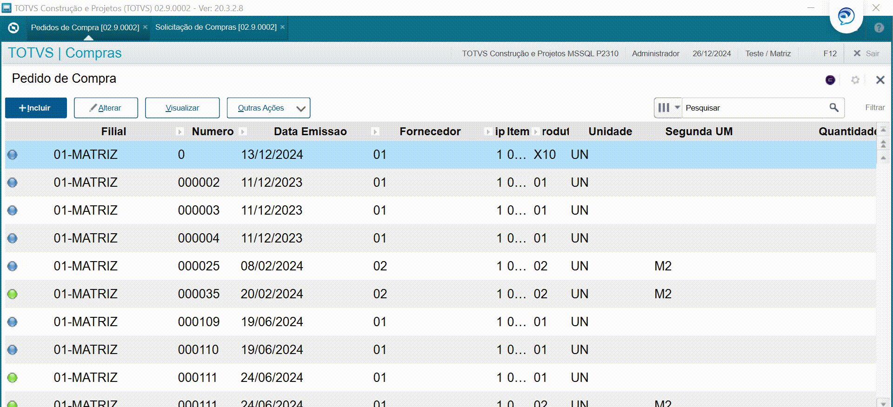Focus the Pesquisar search field
The height and width of the screenshot is (407, 893).
tap(754, 108)
